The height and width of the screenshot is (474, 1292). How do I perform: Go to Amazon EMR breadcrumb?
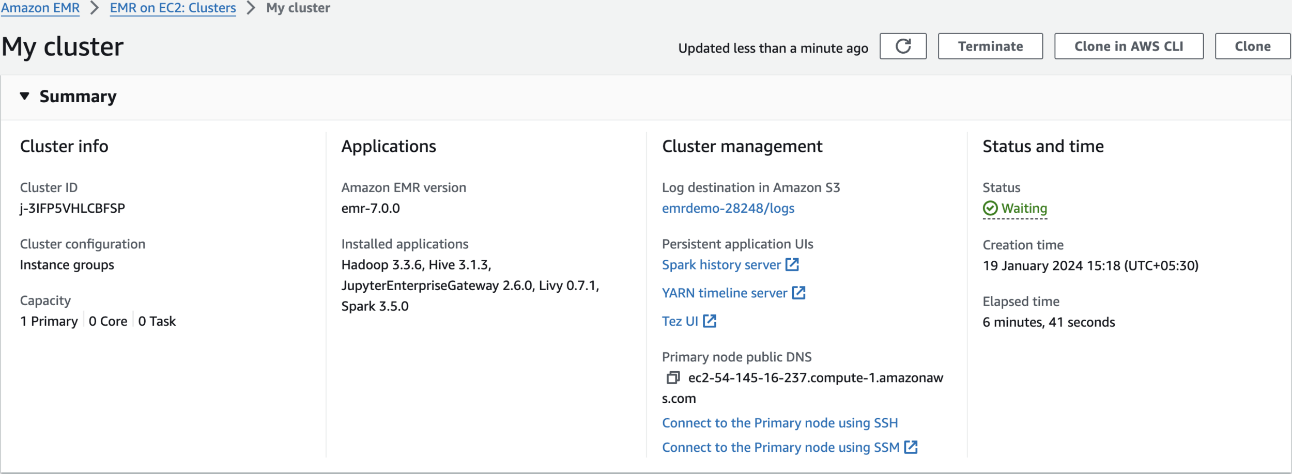coord(40,8)
